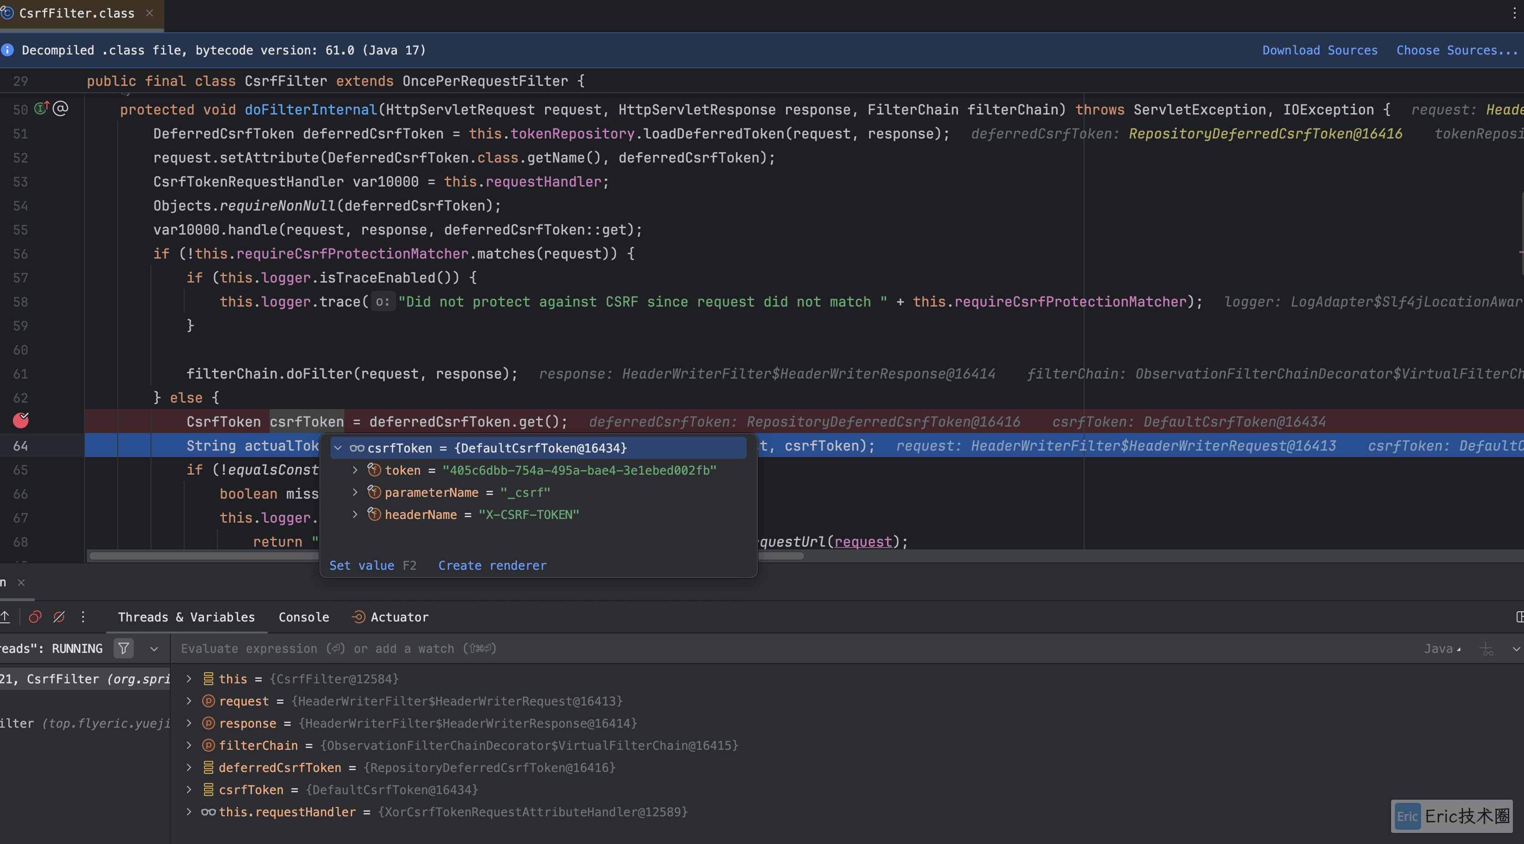This screenshot has height=844, width=1524.
Task: Close the debug session tab
Action: (21, 582)
